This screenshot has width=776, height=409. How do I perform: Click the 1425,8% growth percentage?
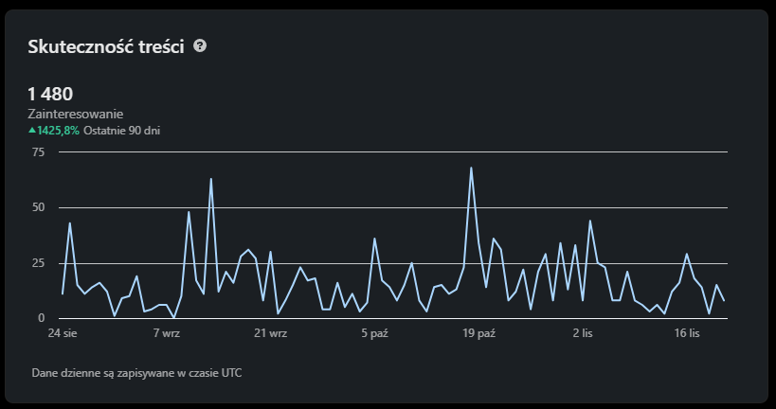[x=59, y=131]
